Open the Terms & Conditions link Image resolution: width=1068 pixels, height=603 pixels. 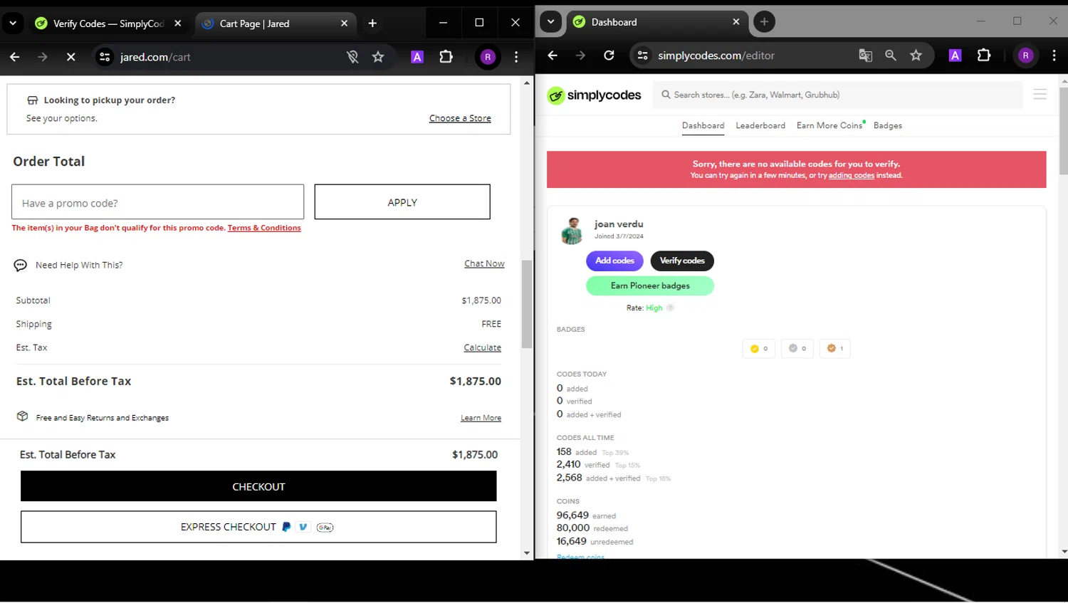point(264,229)
